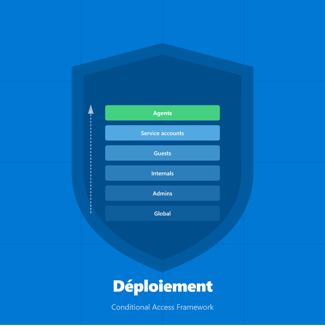Screen dimensions: 325x330
Task: Click the Conditional Access Framework subtitle
Action: click(x=162, y=307)
